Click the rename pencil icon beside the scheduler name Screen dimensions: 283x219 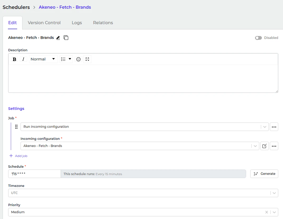[x=58, y=38]
